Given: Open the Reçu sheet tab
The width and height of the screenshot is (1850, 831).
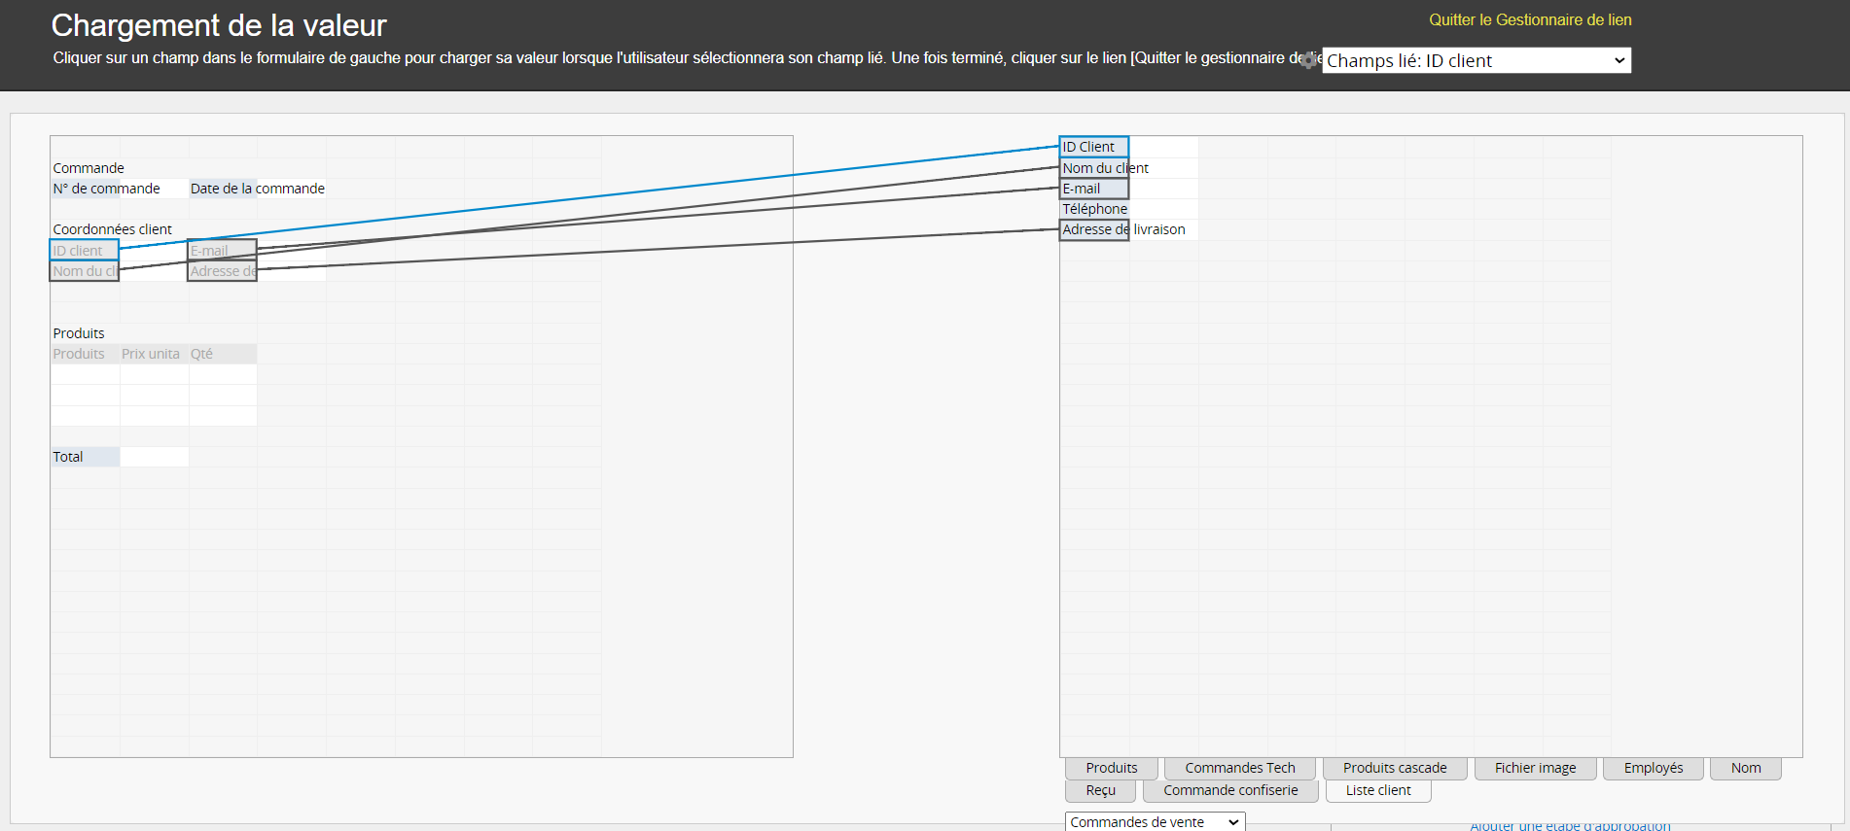Looking at the screenshot, I should click(x=1100, y=790).
